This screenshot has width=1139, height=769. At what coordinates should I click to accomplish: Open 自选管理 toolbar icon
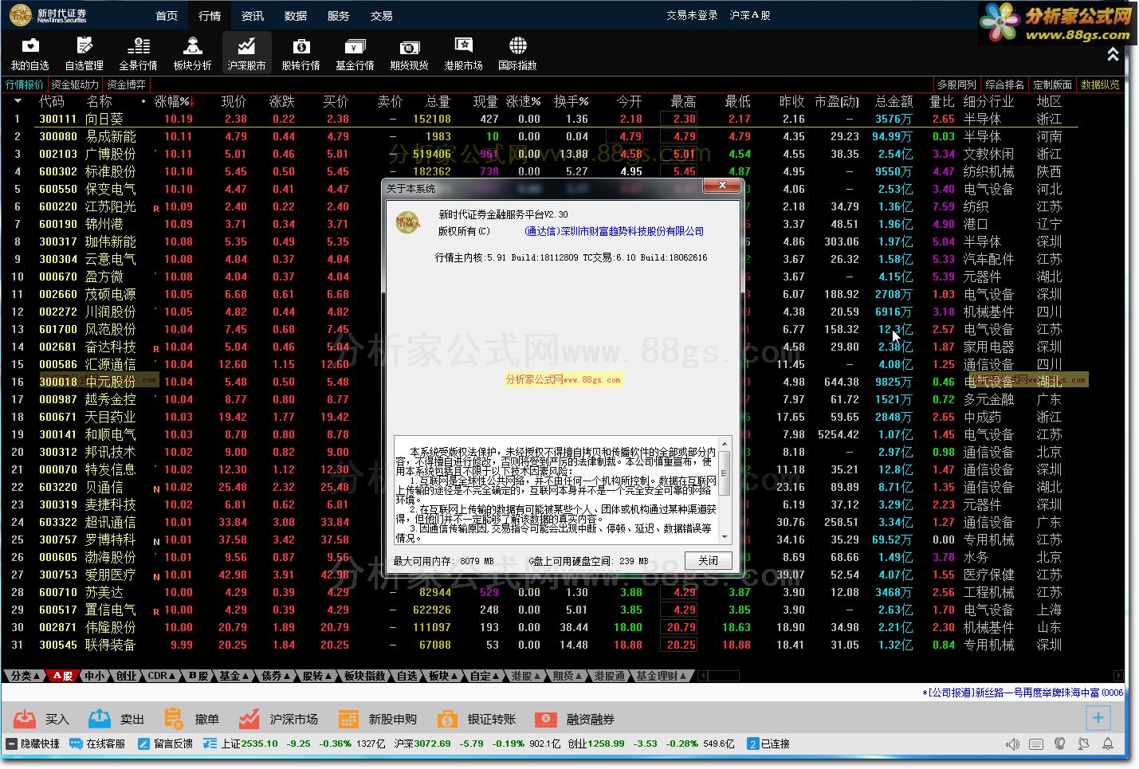coord(84,53)
